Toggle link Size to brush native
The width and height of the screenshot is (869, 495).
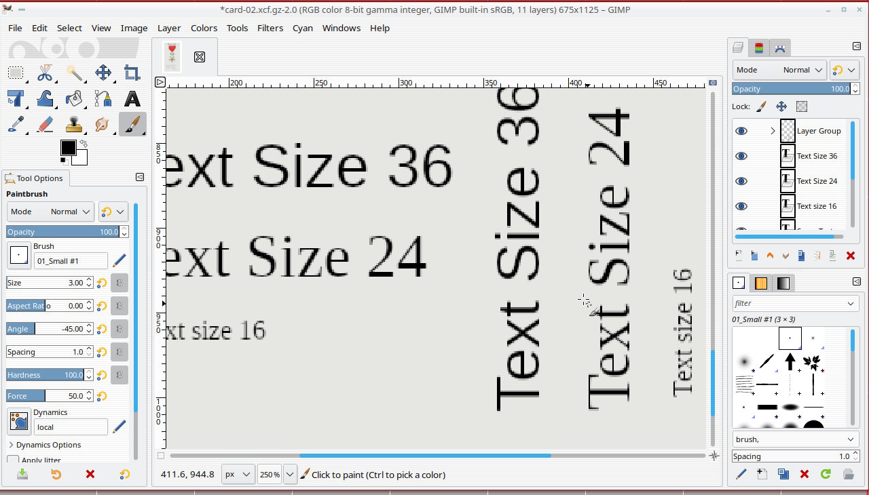coord(119,283)
